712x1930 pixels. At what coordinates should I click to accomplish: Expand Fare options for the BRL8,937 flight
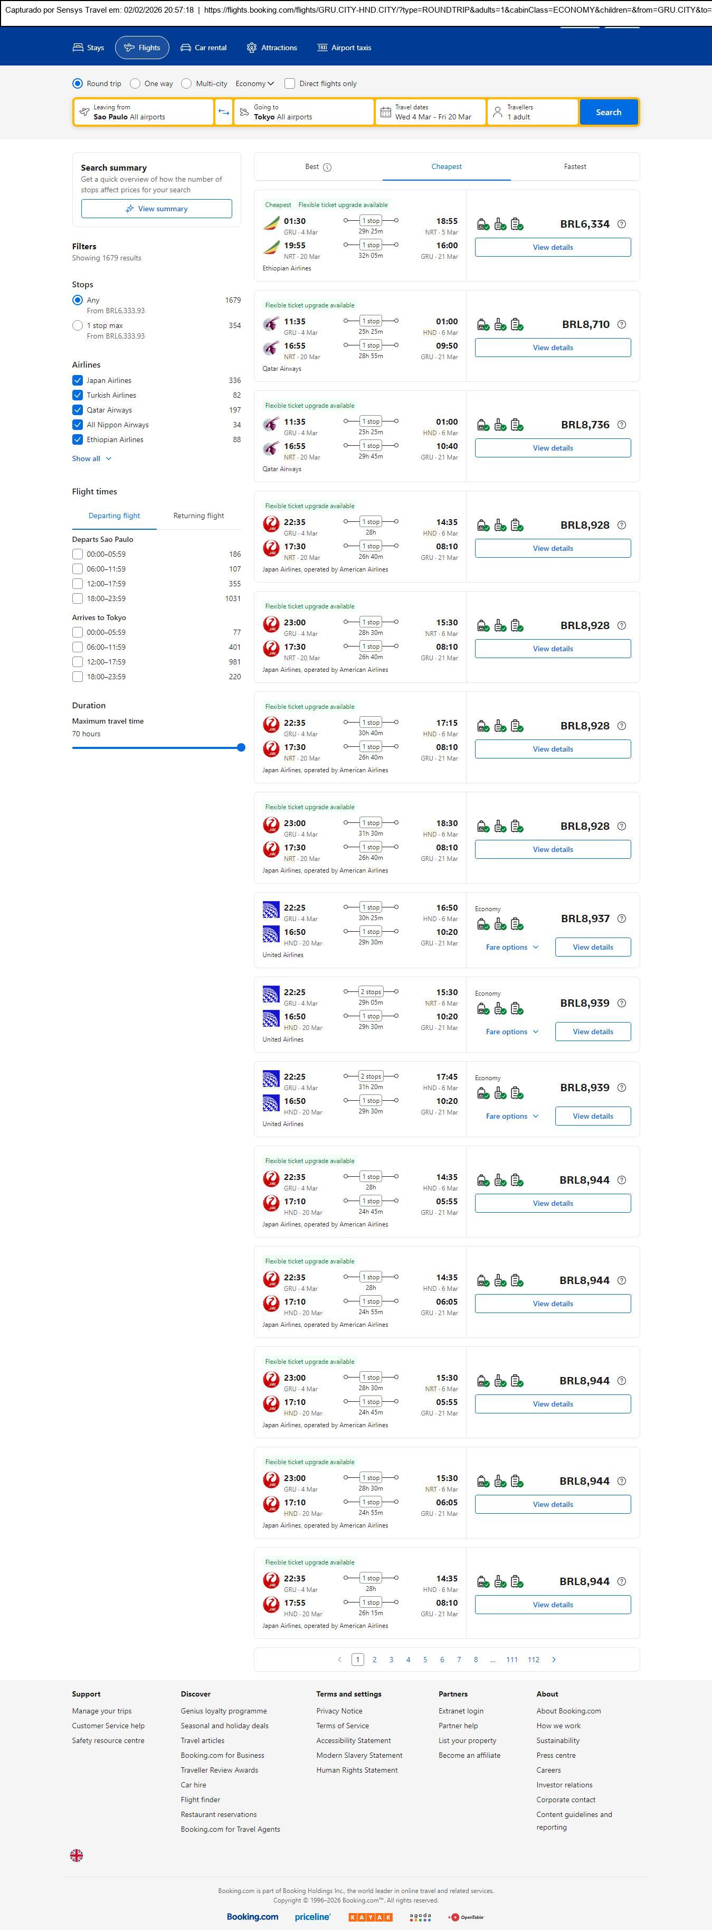click(x=512, y=947)
